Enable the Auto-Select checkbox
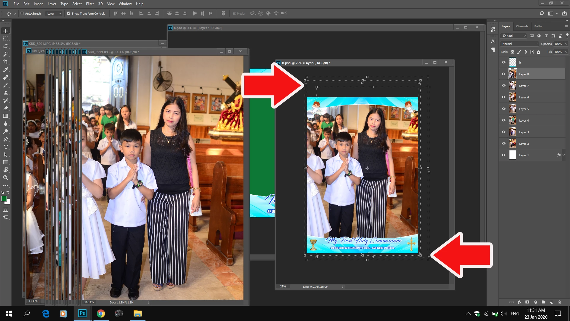The height and width of the screenshot is (321, 570). pyautogui.click(x=22, y=13)
